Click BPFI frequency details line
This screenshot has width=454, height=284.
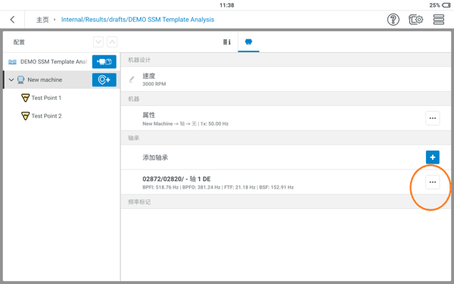[x=218, y=187]
